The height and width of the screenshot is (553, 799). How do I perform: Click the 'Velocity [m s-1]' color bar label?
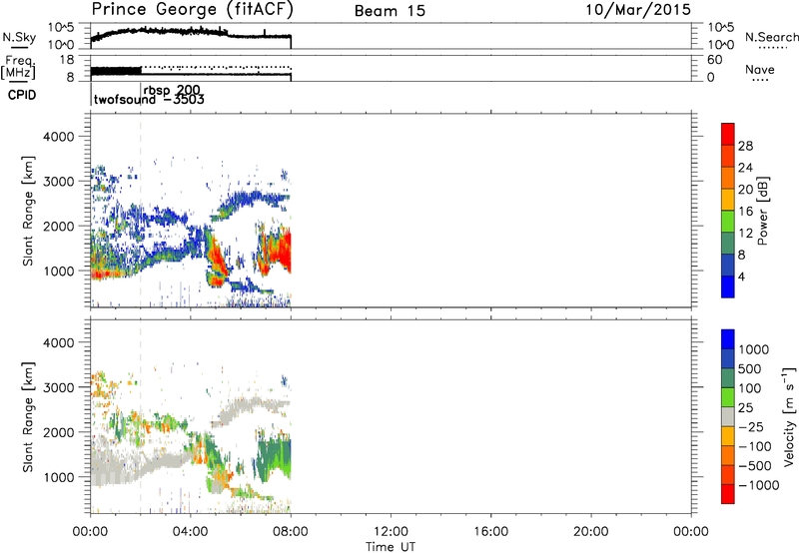pos(790,417)
